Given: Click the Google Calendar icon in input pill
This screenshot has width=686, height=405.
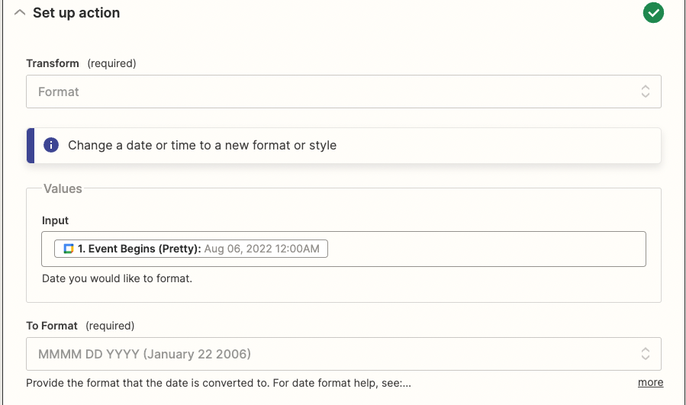Looking at the screenshot, I should pos(69,249).
